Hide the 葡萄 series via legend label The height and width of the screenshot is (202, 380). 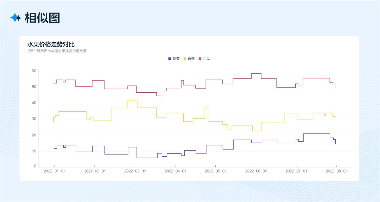click(x=176, y=59)
